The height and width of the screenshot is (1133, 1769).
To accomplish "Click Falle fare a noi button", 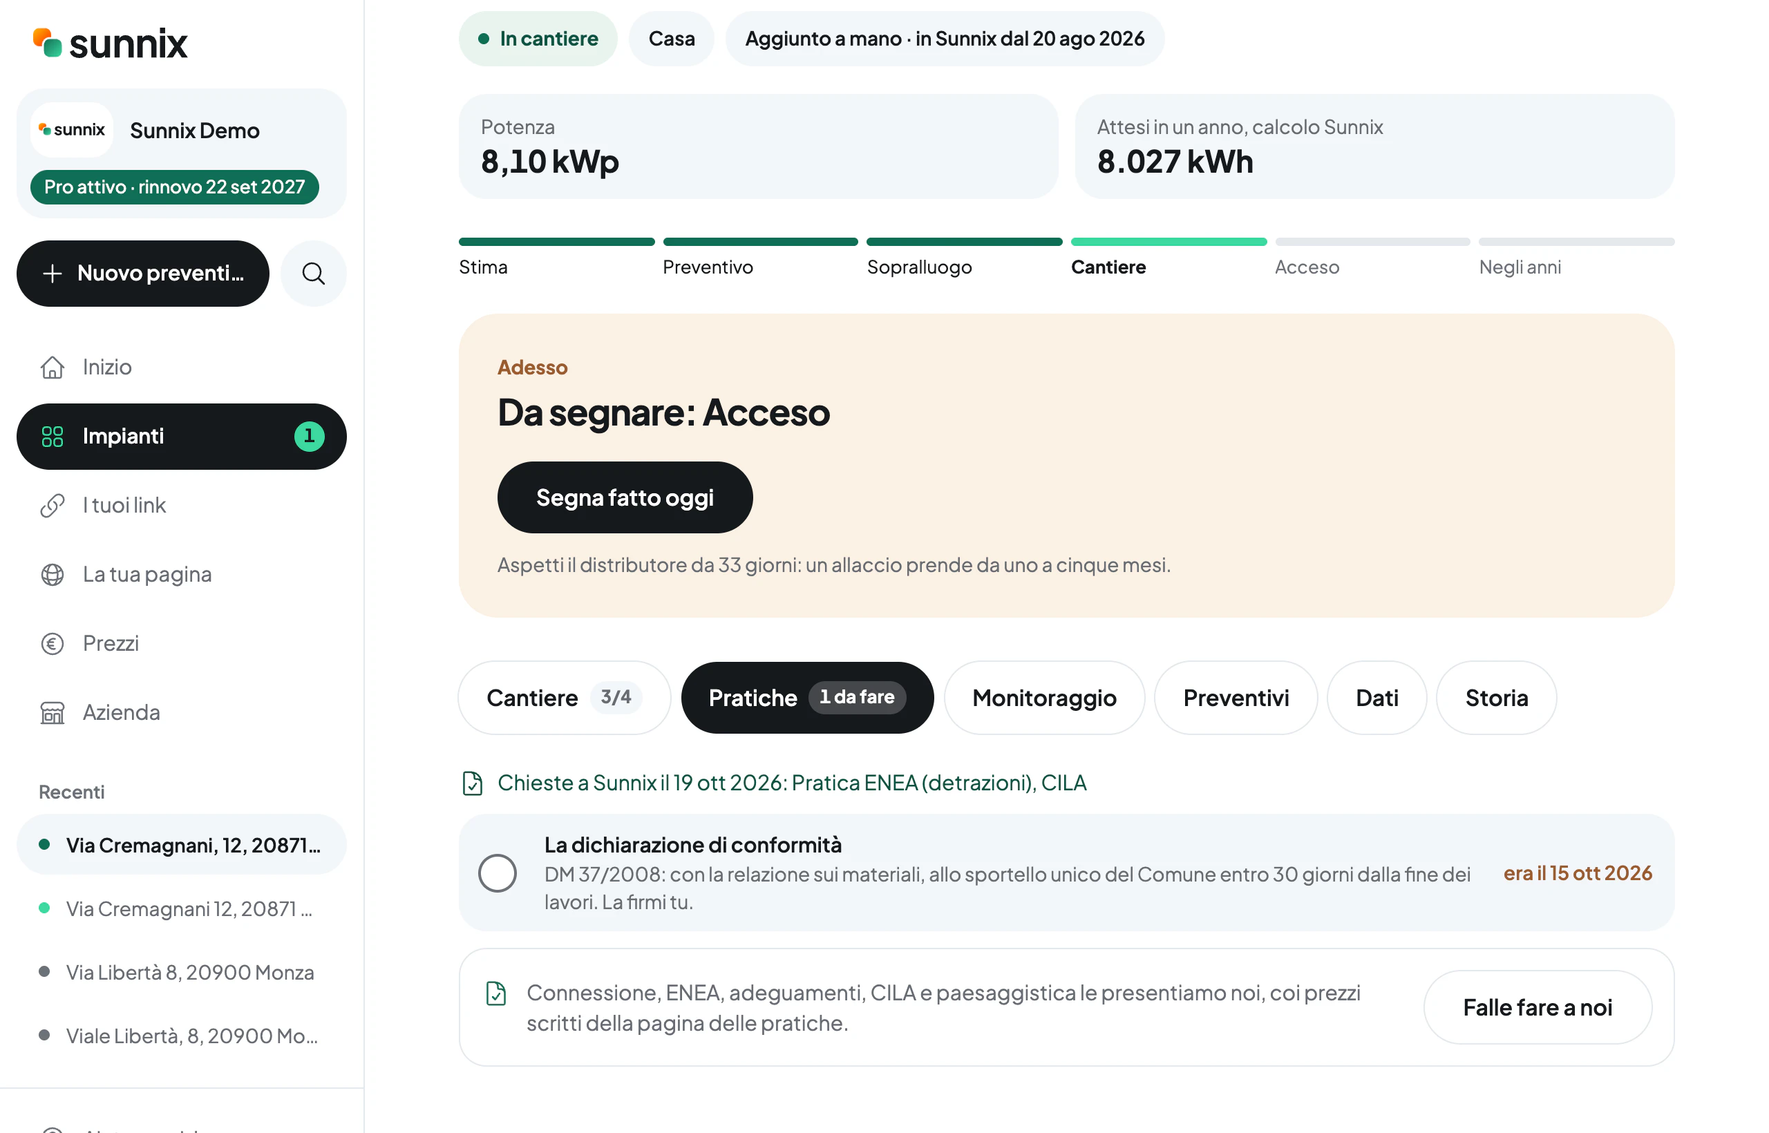I will tap(1538, 1007).
